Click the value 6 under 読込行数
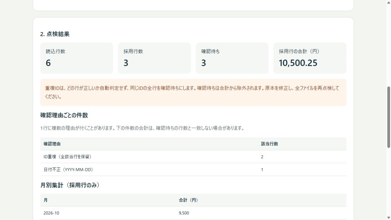Screen dimensions: 391x220 coord(48,63)
